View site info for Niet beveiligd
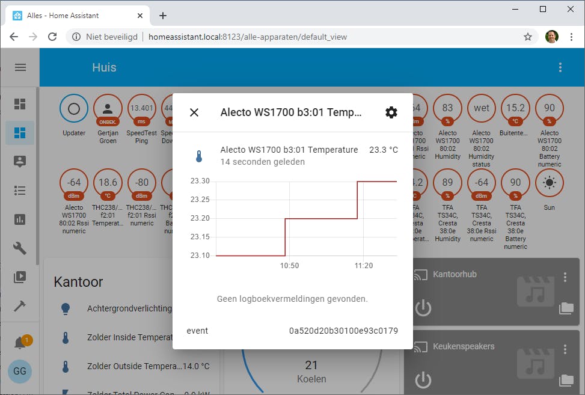The image size is (585, 395). 105,37
